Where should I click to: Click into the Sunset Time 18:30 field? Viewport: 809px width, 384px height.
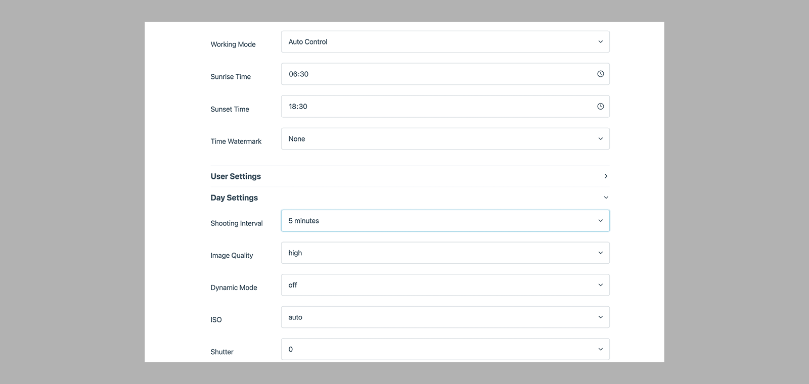click(x=435, y=107)
